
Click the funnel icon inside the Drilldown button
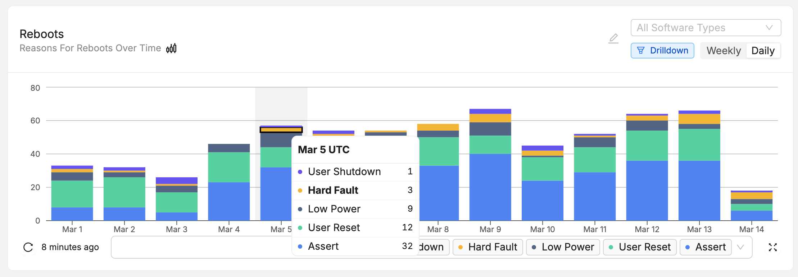point(641,51)
